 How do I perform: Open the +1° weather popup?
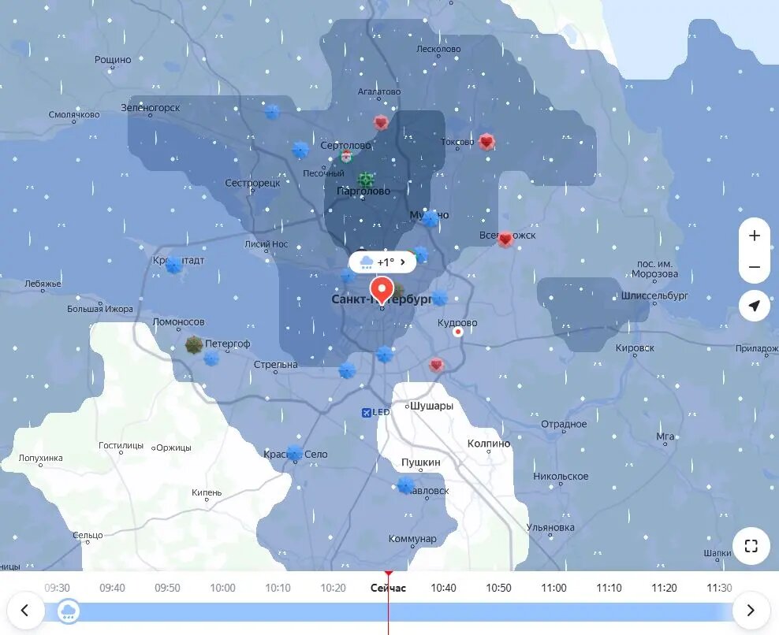pos(382,262)
